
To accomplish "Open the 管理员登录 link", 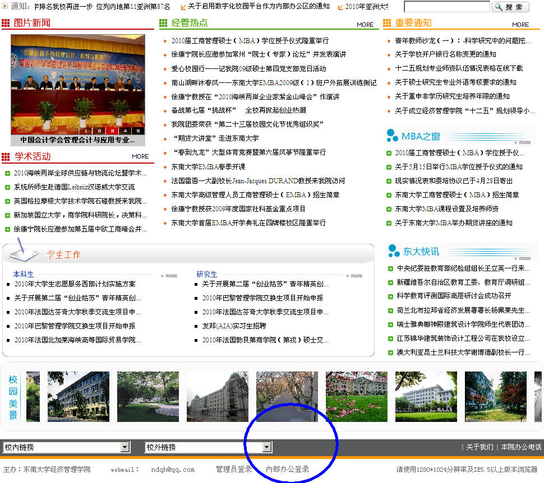I will tap(234, 470).
